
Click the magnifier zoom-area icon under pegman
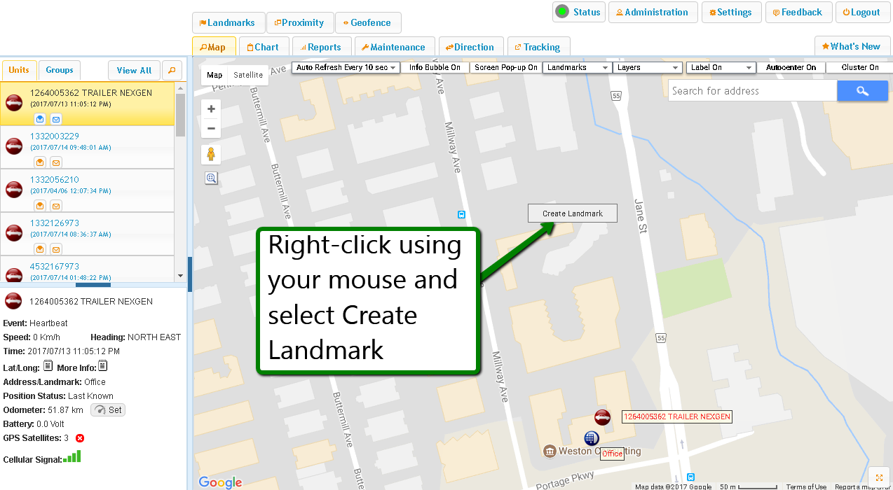(x=211, y=178)
